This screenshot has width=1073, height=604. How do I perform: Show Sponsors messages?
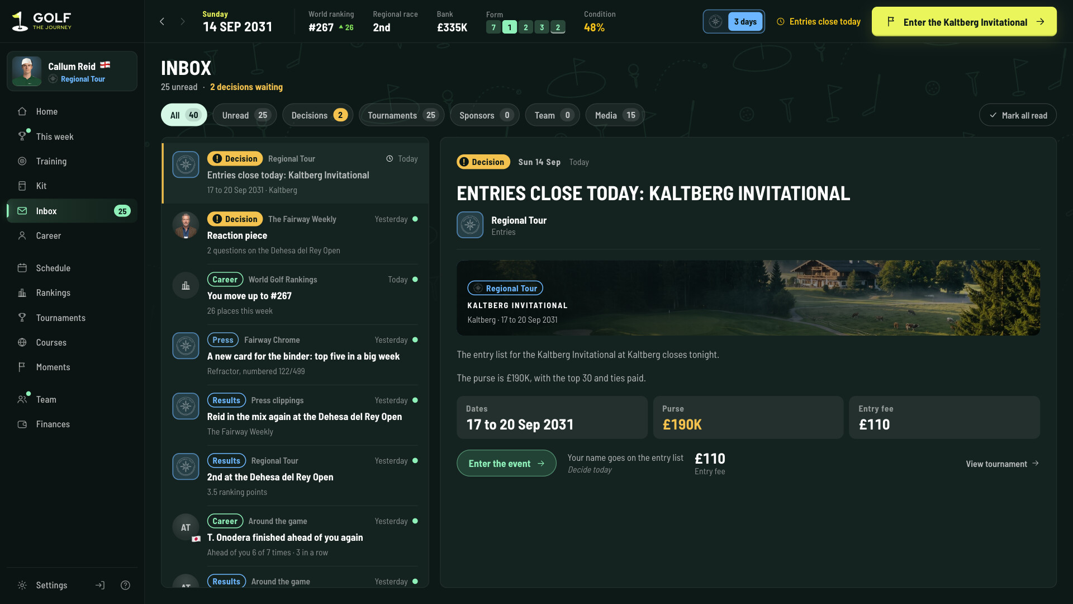485,115
